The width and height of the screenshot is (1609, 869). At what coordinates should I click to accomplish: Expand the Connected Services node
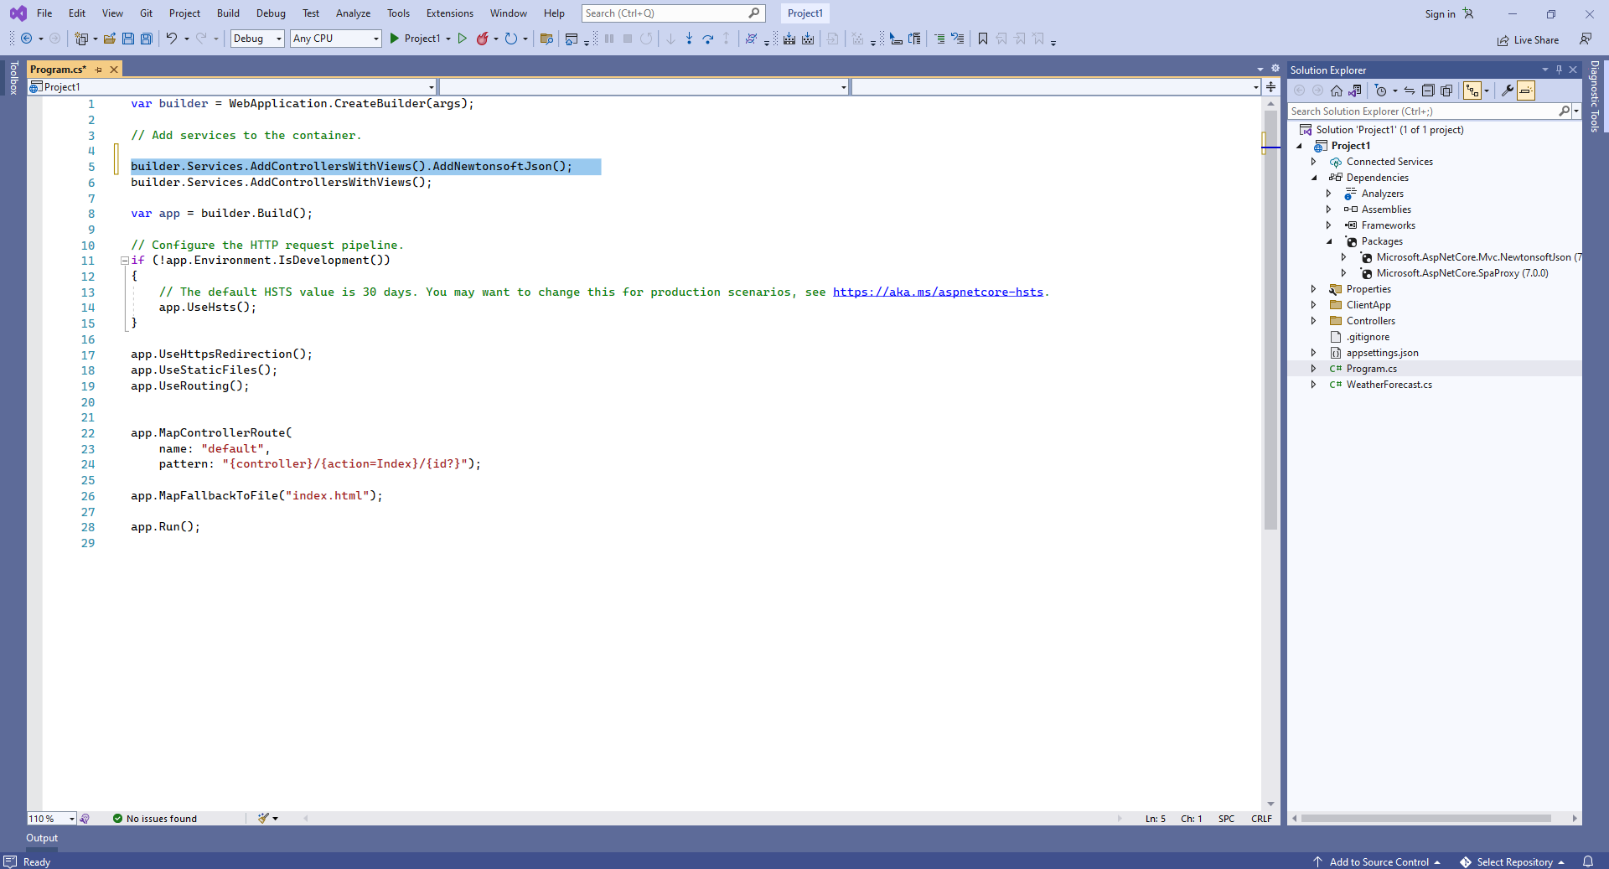coord(1314,162)
